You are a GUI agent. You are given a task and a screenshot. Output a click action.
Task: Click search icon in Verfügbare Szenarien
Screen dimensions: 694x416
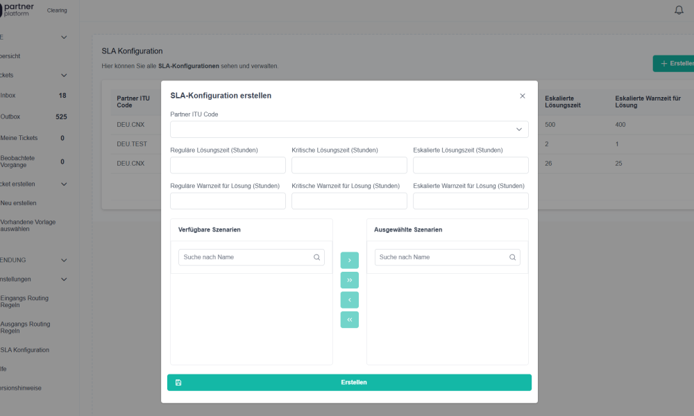316,257
